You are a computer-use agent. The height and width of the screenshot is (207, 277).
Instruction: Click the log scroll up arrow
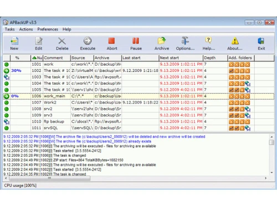pyautogui.click(x=271, y=137)
